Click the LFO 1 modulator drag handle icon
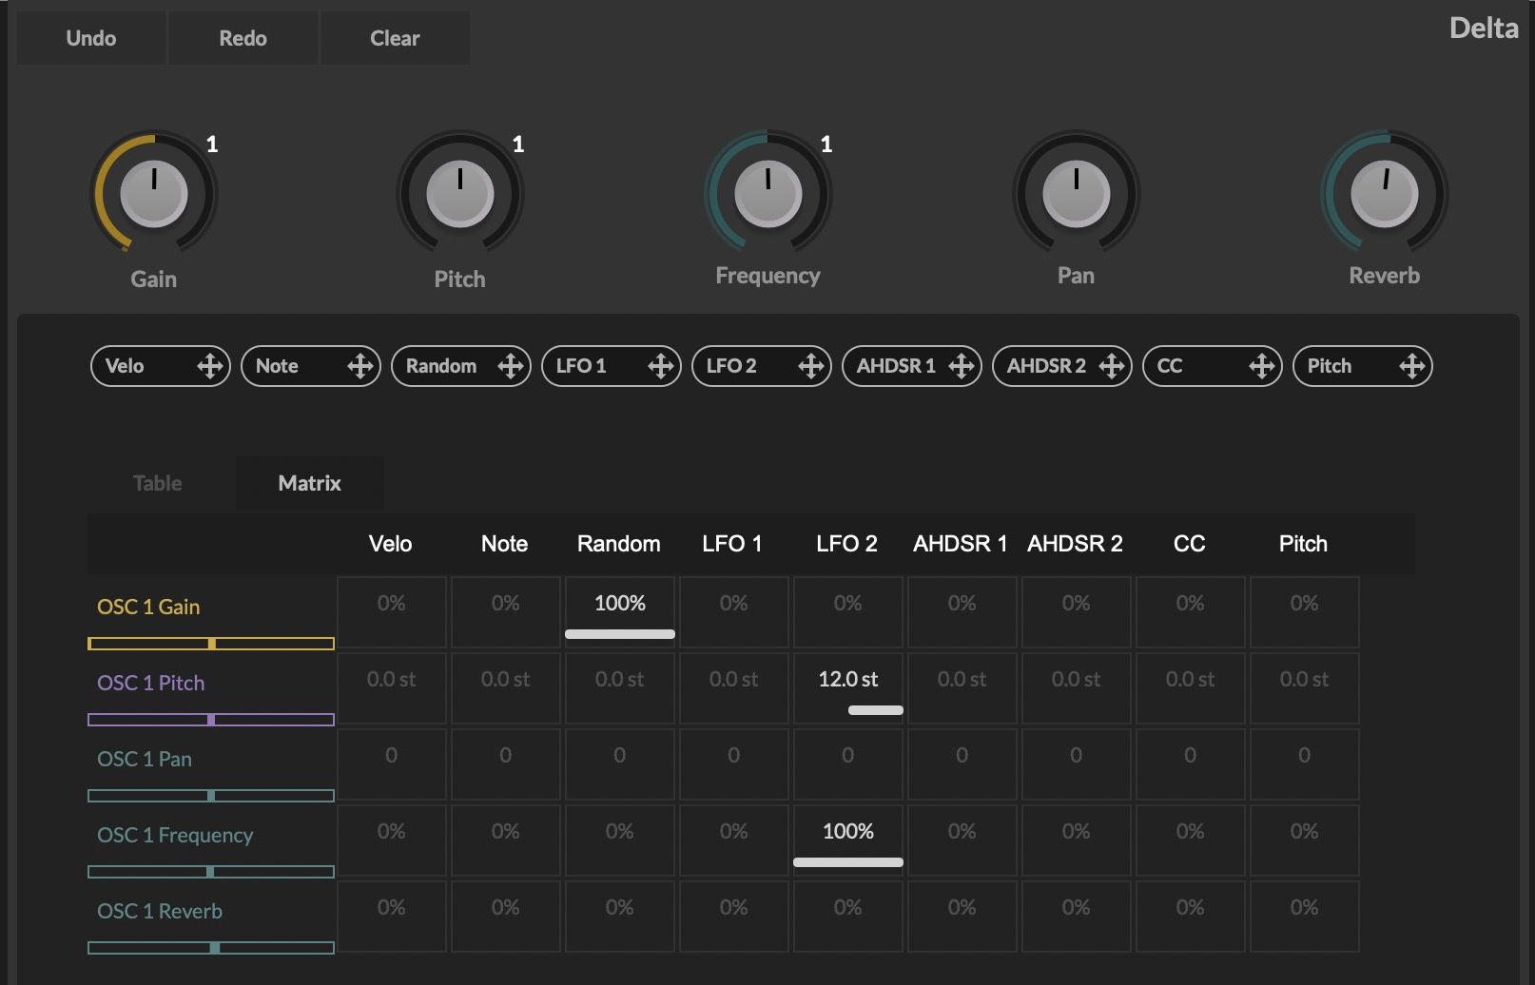 click(660, 366)
